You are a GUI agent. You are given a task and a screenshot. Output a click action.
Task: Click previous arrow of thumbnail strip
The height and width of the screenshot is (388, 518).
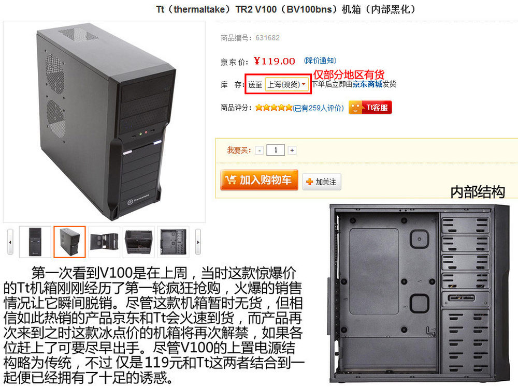(10, 242)
